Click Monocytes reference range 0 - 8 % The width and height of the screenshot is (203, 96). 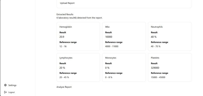click(109, 77)
